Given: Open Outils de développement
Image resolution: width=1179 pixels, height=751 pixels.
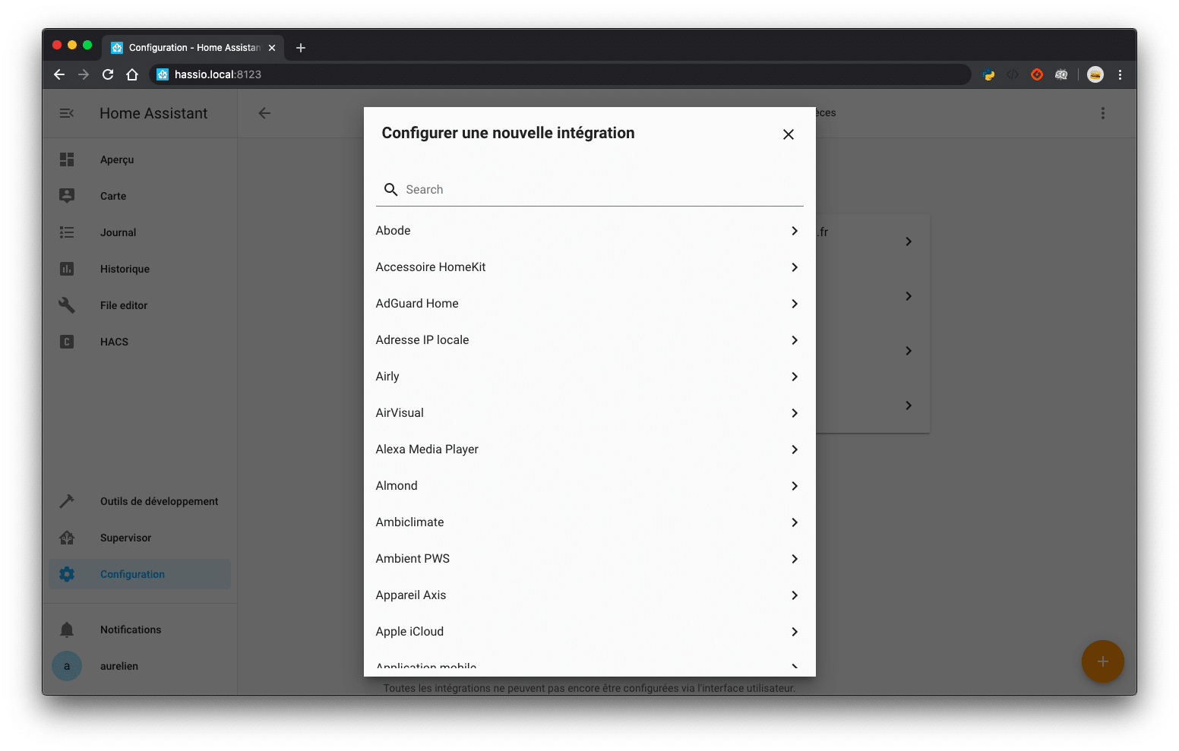Looking at the screenshot, I should pos(140,501).
